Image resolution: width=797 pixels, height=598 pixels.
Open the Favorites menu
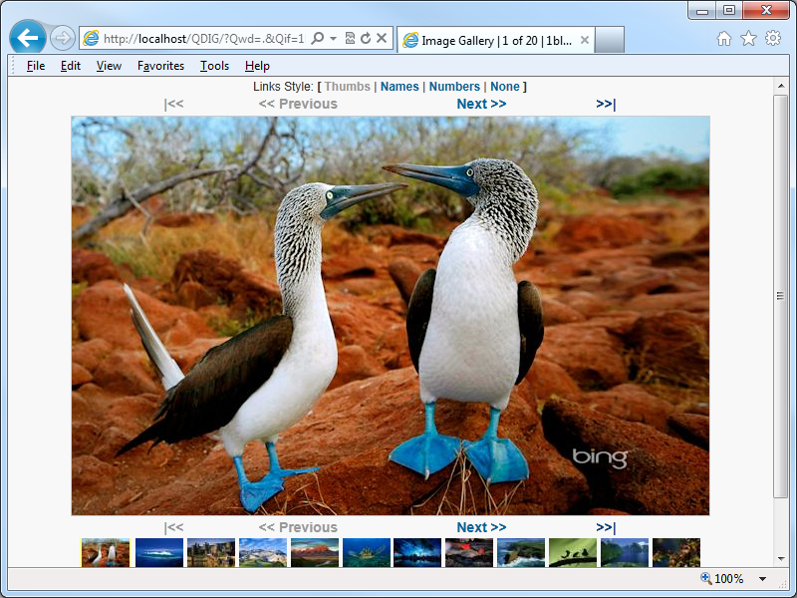[x=160, y=66]
